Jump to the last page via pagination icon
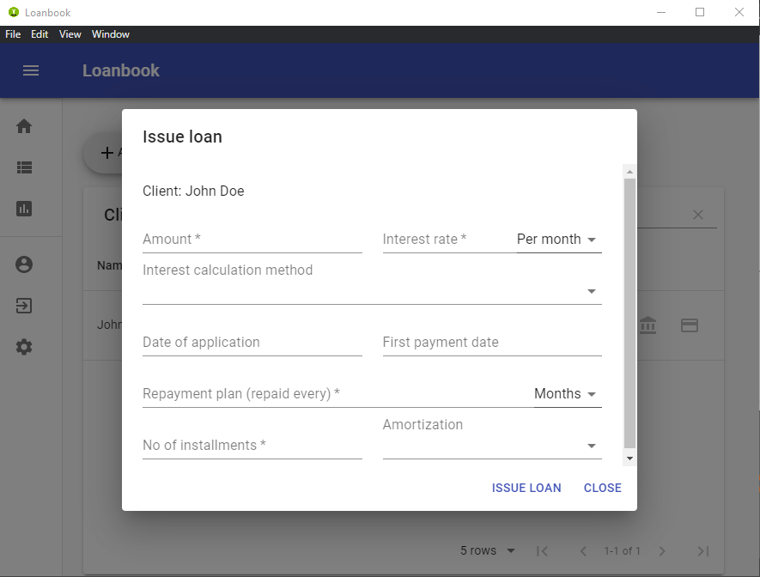760x577 pixels. 703,550
